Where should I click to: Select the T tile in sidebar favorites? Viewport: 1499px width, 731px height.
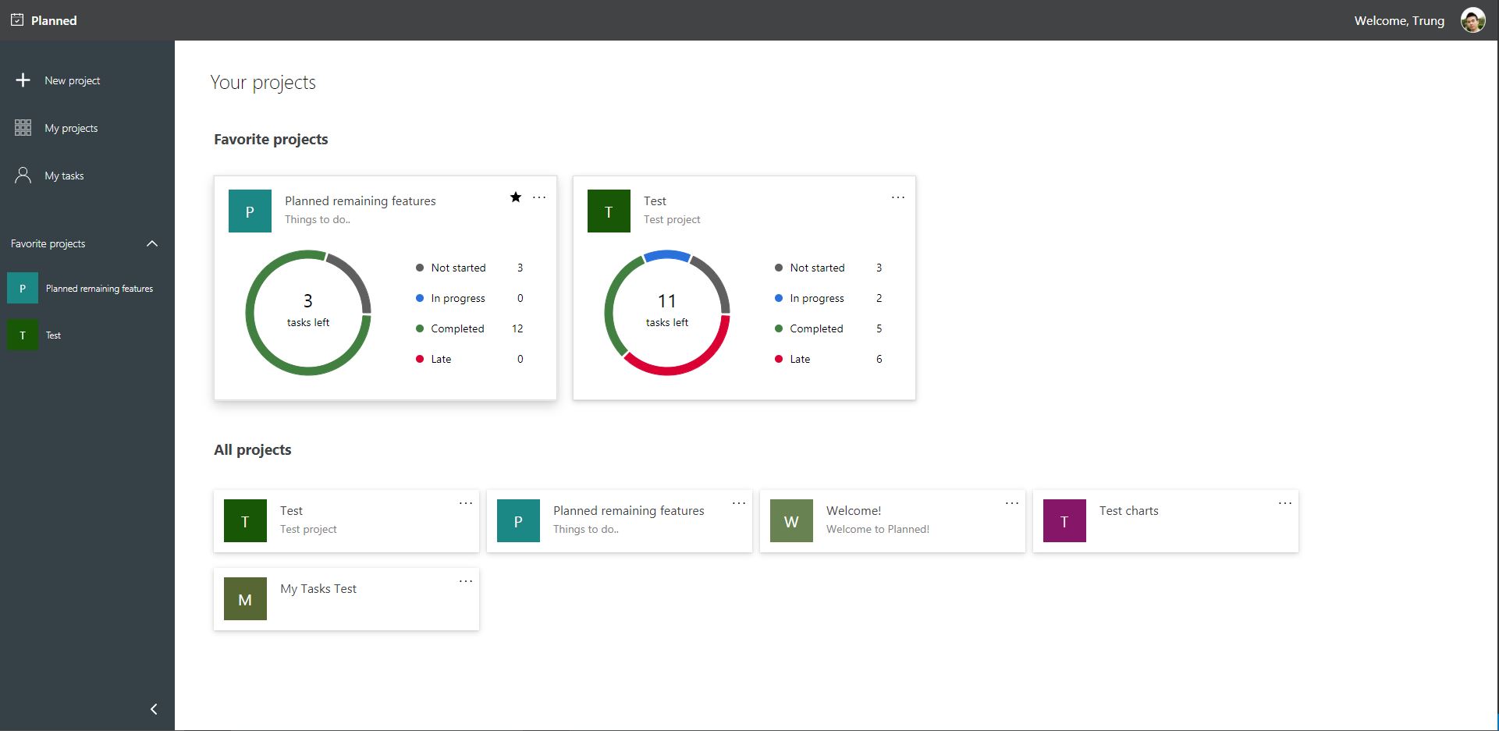pos(23,335)
